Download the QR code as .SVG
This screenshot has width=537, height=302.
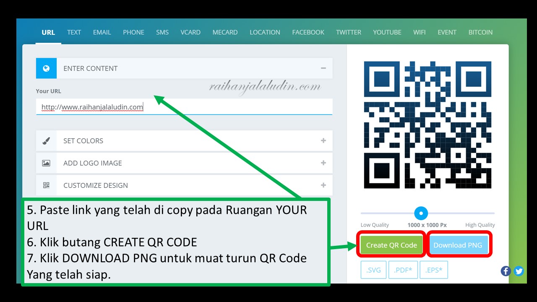click(373, 270)
